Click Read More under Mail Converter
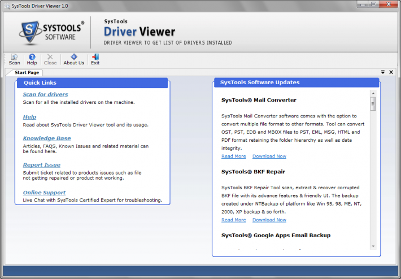 (233, 156)
